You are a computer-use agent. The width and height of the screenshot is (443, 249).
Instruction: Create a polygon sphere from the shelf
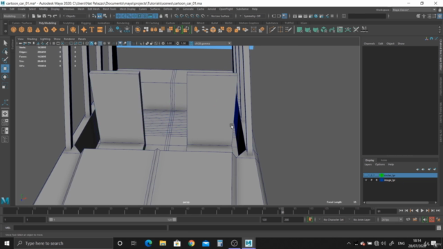tap(13, 30)
